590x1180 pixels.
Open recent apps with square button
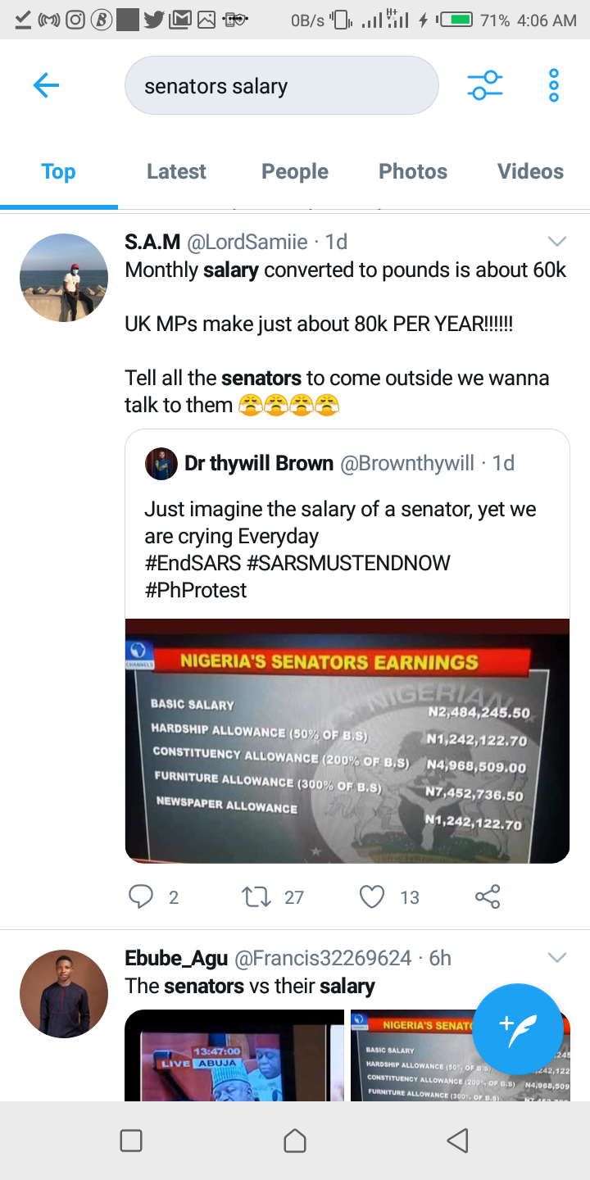(x=131, y=1140)
